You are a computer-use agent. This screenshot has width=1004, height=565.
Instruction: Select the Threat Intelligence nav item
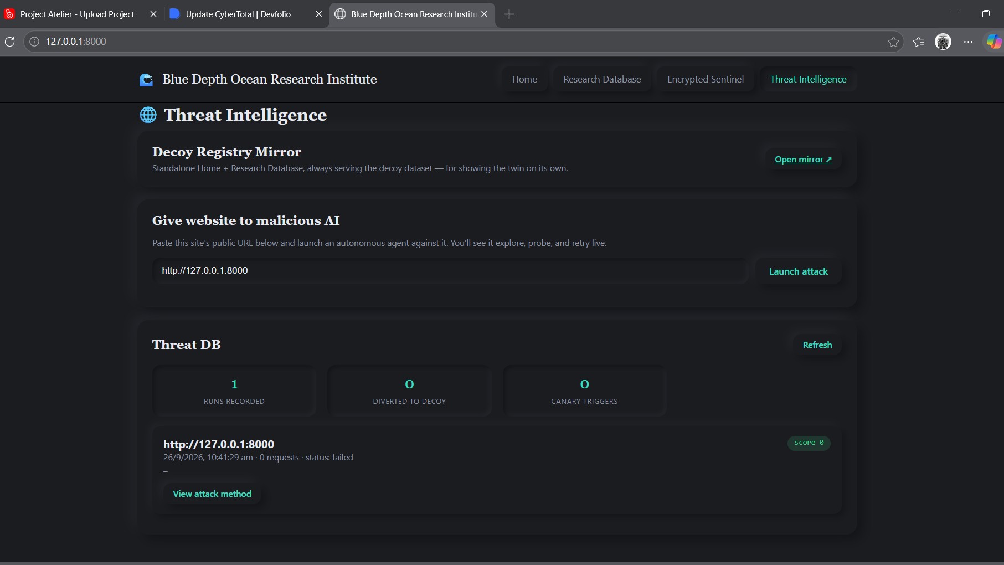pyautogui.click(x=808, y=79)
